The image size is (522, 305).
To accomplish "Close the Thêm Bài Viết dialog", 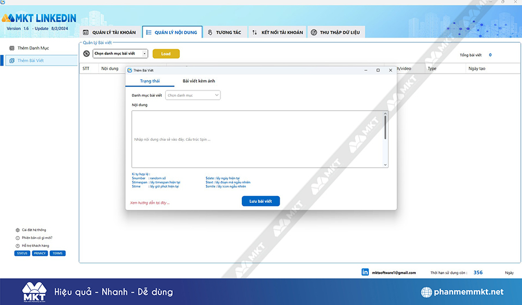I will [x=390, y=70].
